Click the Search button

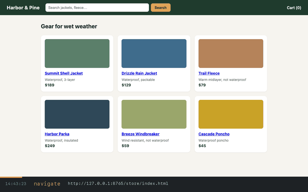[x=160, y=8]
